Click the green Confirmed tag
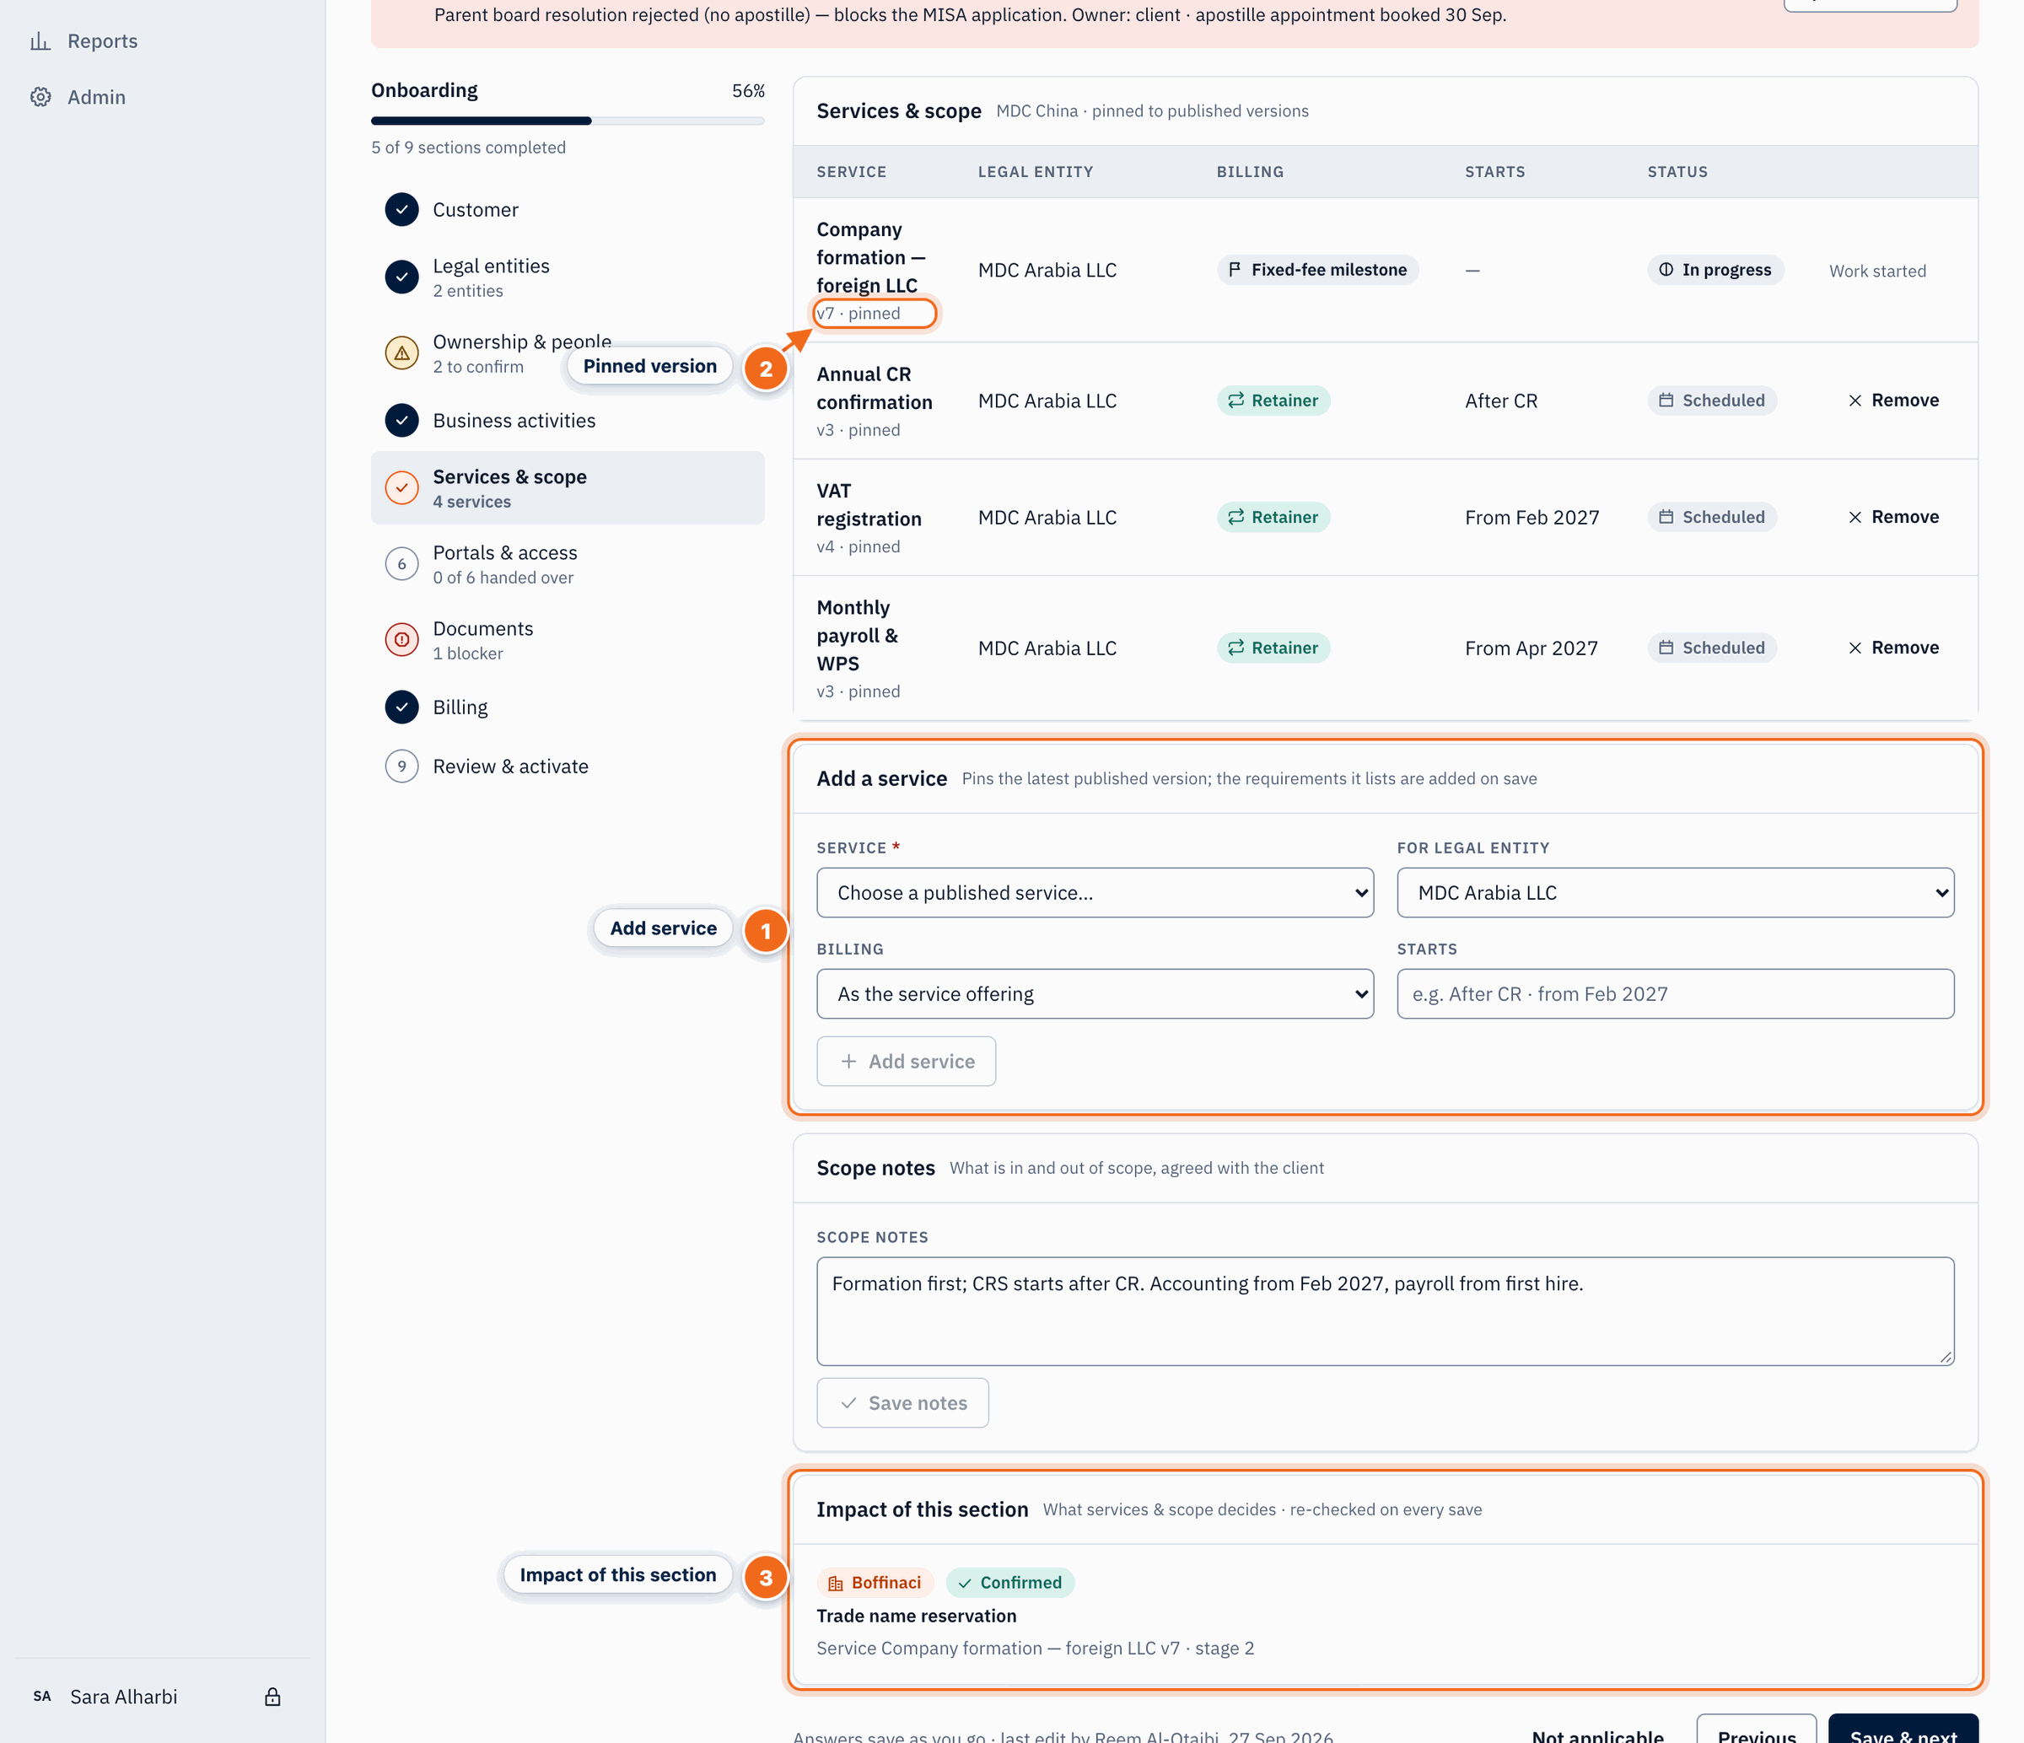This screenshot has height=1743, width=2024. coord(1010,1583)
